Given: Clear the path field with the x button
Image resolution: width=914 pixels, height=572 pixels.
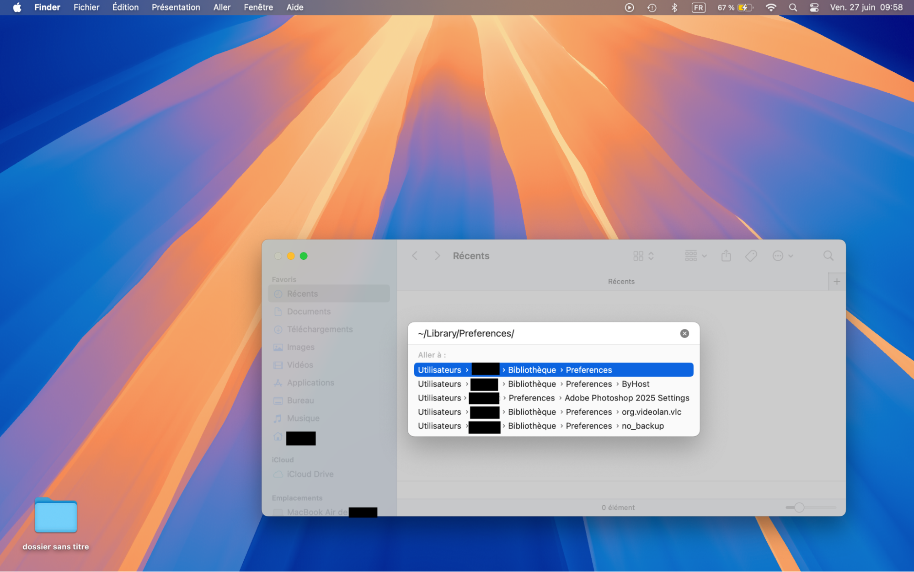Looking at the screenshot, I should 684,333.
